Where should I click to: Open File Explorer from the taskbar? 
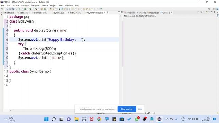pyautogui.click(x=76, y=119)
